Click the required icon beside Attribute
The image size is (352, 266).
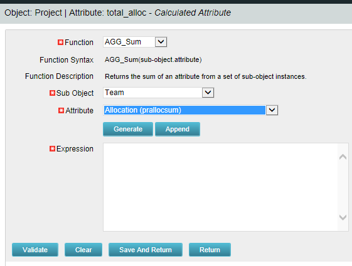pyautogui.click(x=61, y=110)
